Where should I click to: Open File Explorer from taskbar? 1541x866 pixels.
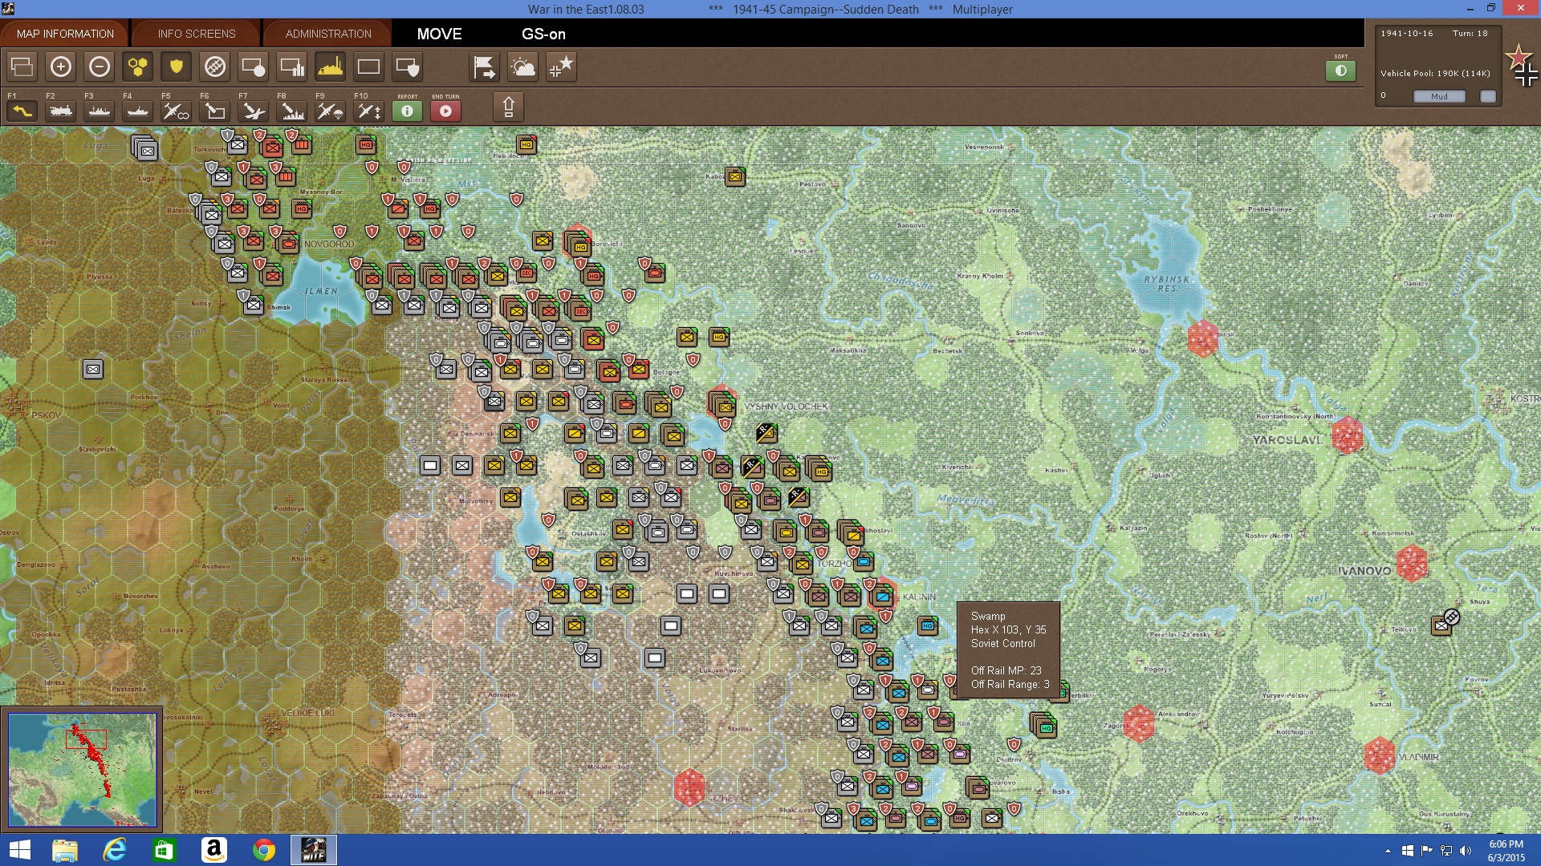(65, 850)
